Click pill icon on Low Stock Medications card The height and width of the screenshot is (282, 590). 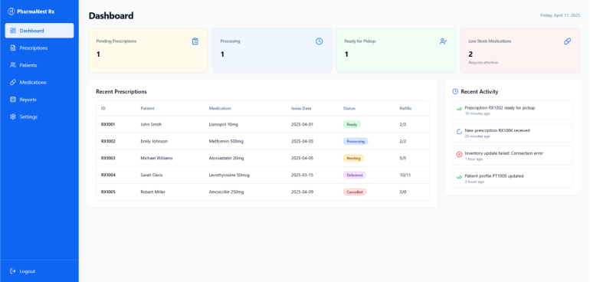pos(568,41)
